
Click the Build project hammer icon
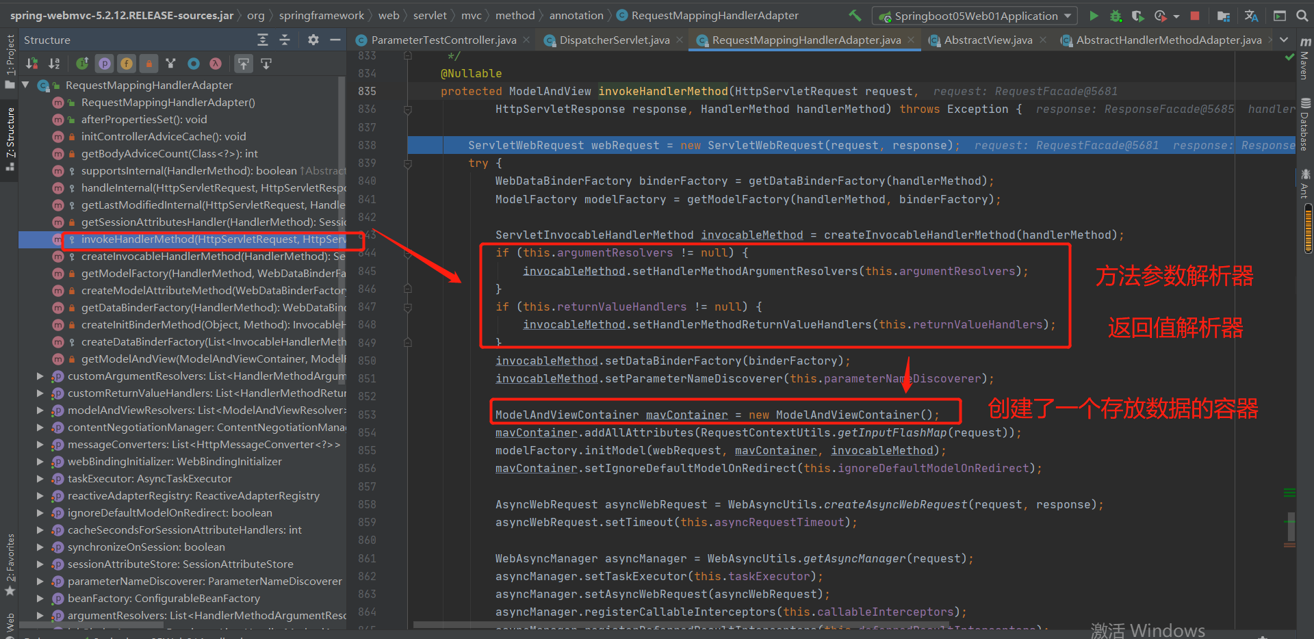(855, 15)
